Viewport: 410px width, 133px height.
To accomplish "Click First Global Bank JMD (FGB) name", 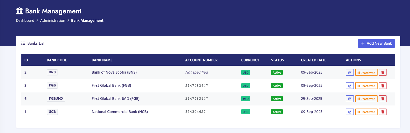I will click(115, 99).
